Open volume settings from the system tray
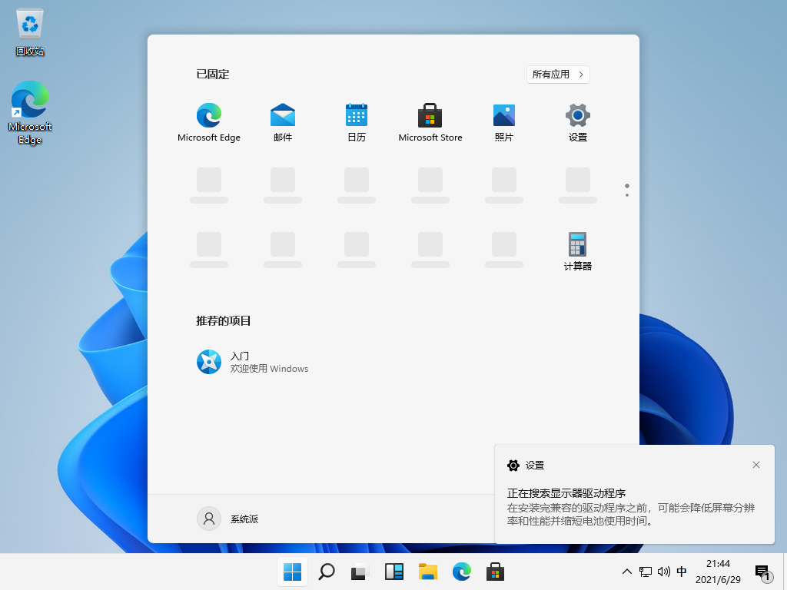The height and width of the screenshot is (590, 787). tap(662, 572)
